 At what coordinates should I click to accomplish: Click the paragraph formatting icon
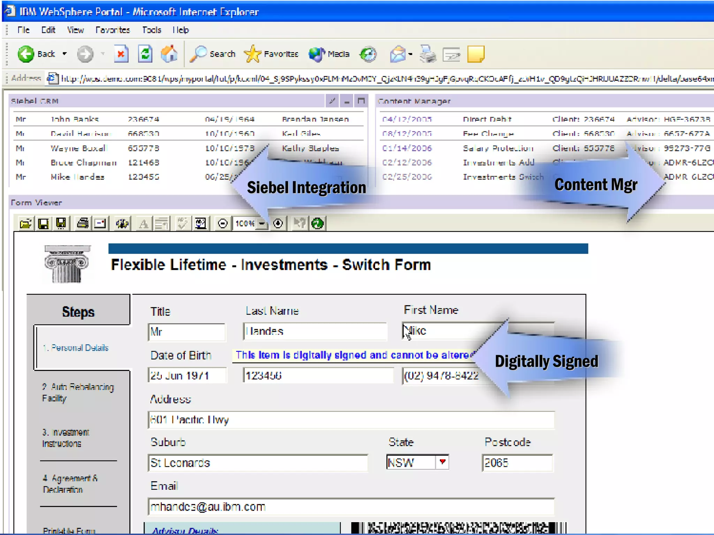(x=161, y=223)
